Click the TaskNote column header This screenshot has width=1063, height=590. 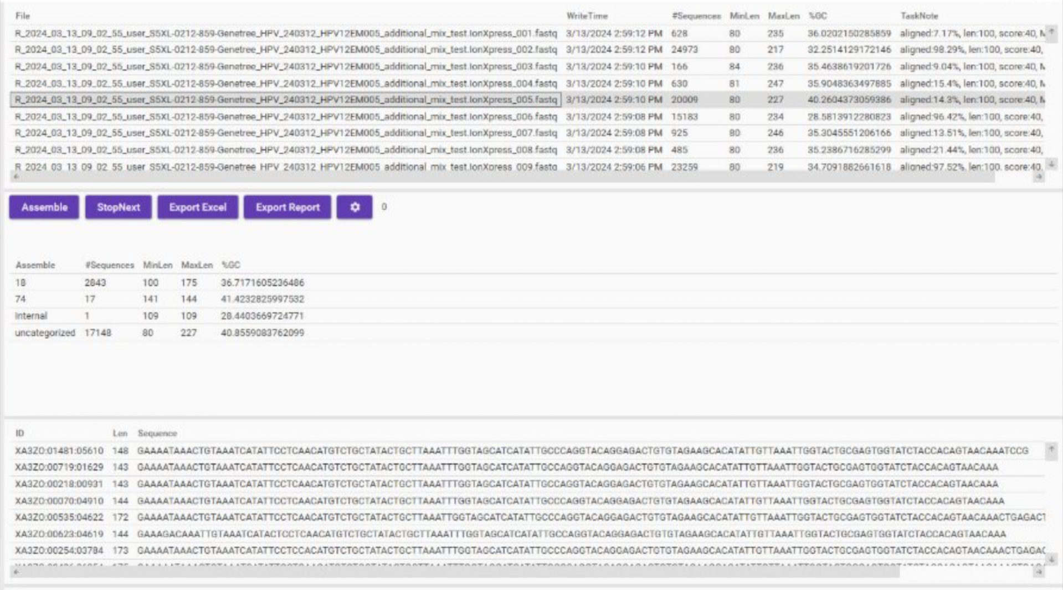click(x=920, y=16)
